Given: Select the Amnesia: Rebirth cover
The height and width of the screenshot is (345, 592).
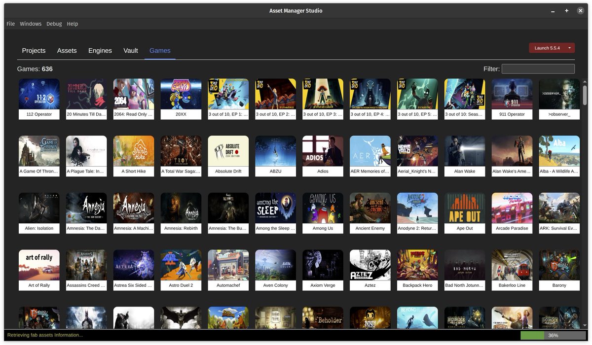Looking at the screenshot, I should pyautogui.click(x=181, y=208).
